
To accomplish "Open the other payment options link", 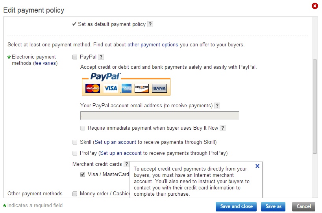I will (153, 45).
